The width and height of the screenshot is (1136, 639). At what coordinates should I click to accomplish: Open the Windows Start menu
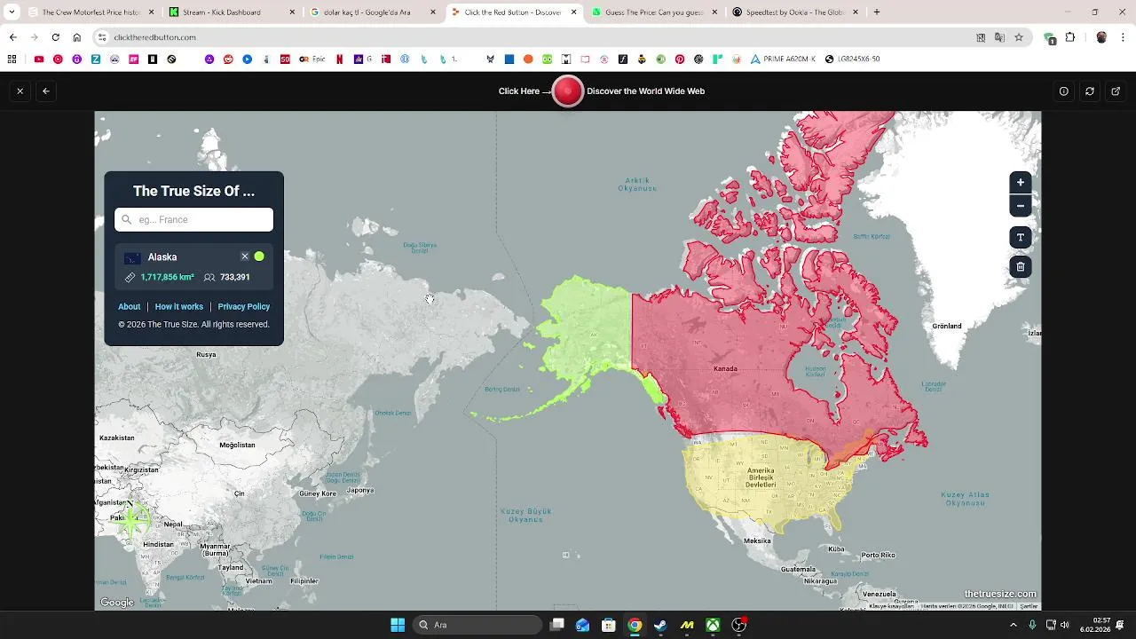[x=398, y=625]
